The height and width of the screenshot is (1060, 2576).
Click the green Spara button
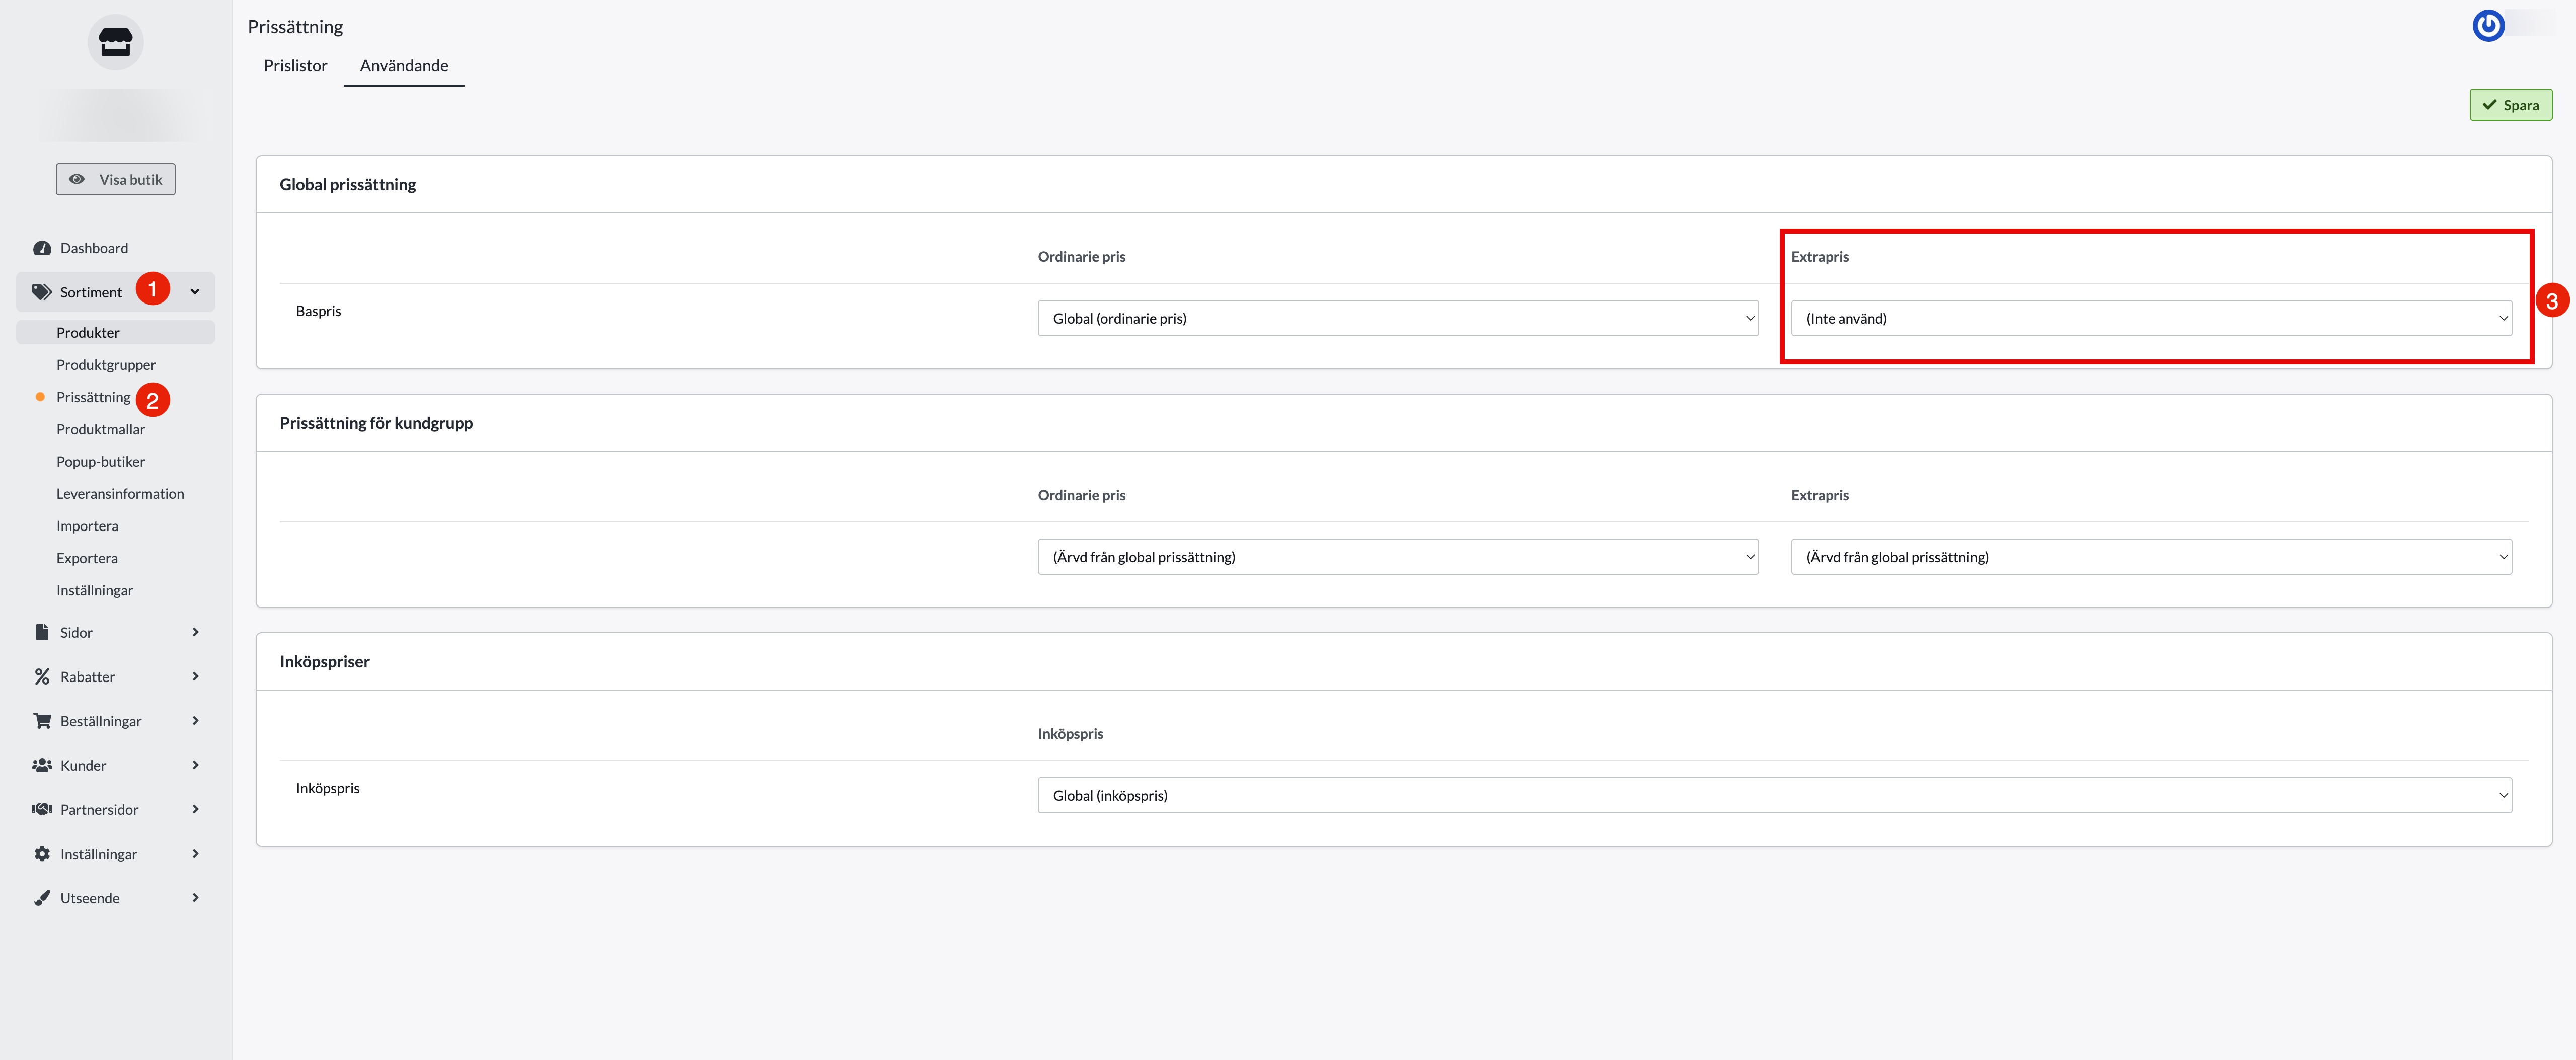tap(2510, 105)
